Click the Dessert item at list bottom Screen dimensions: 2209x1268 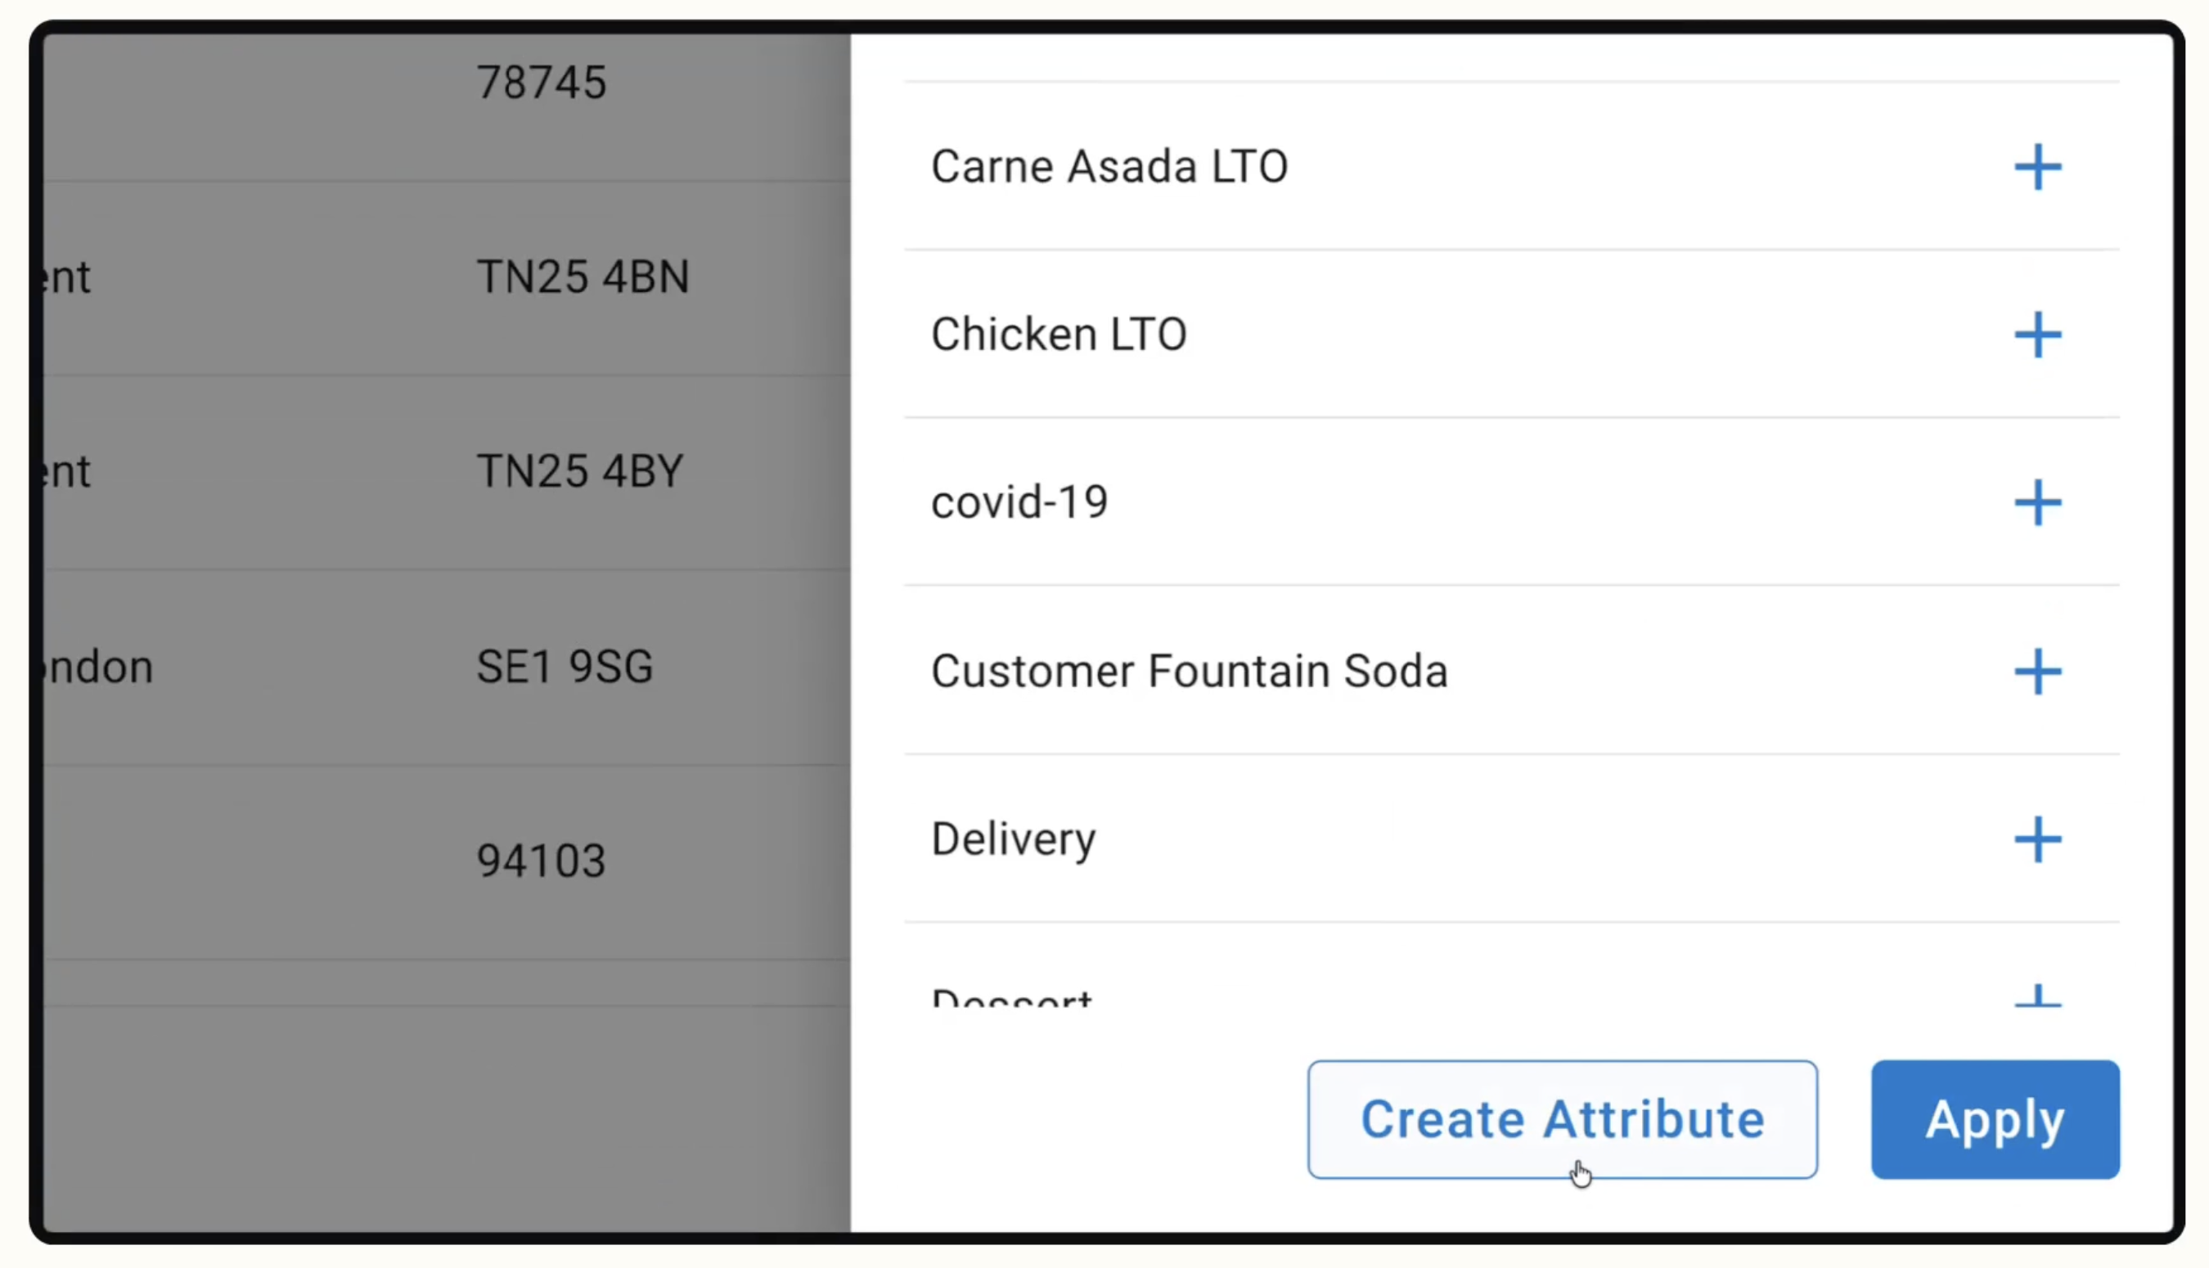coord(1012,998)
